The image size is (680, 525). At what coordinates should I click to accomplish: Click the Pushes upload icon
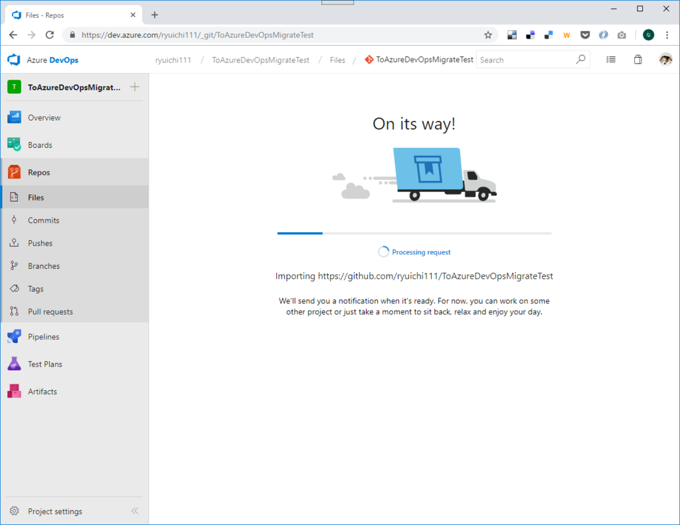pyautogui.click(x=14, y=243)
